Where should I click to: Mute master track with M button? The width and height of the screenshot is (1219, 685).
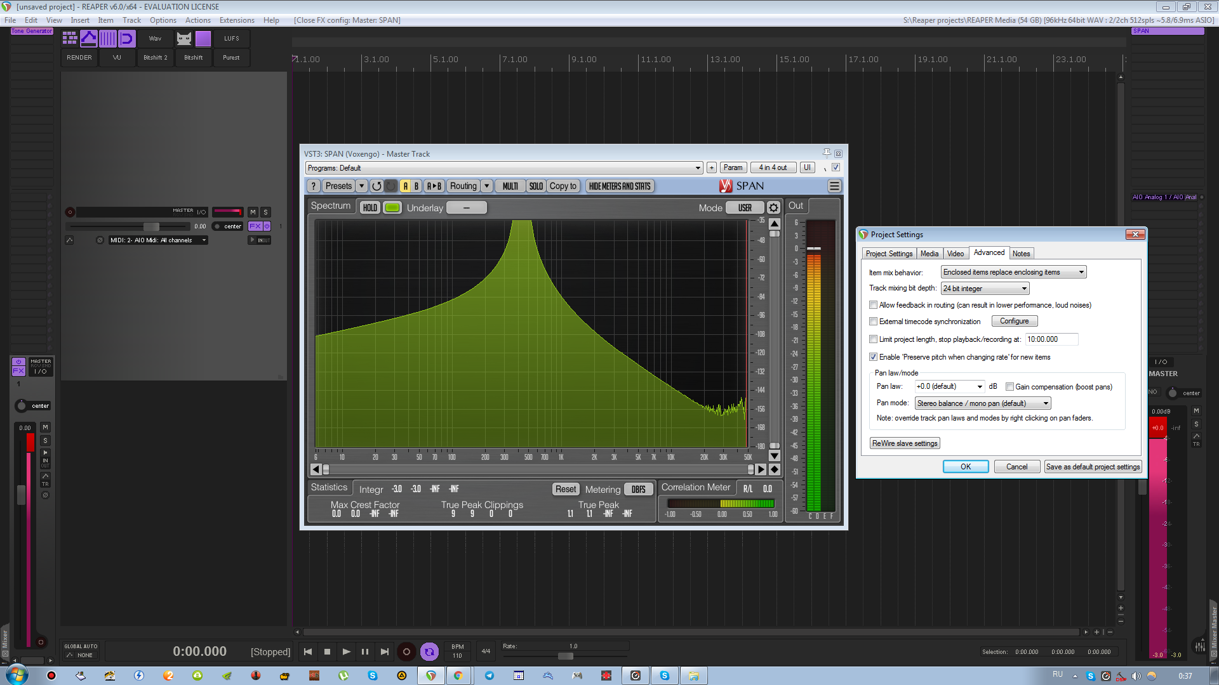pos(253,212)
